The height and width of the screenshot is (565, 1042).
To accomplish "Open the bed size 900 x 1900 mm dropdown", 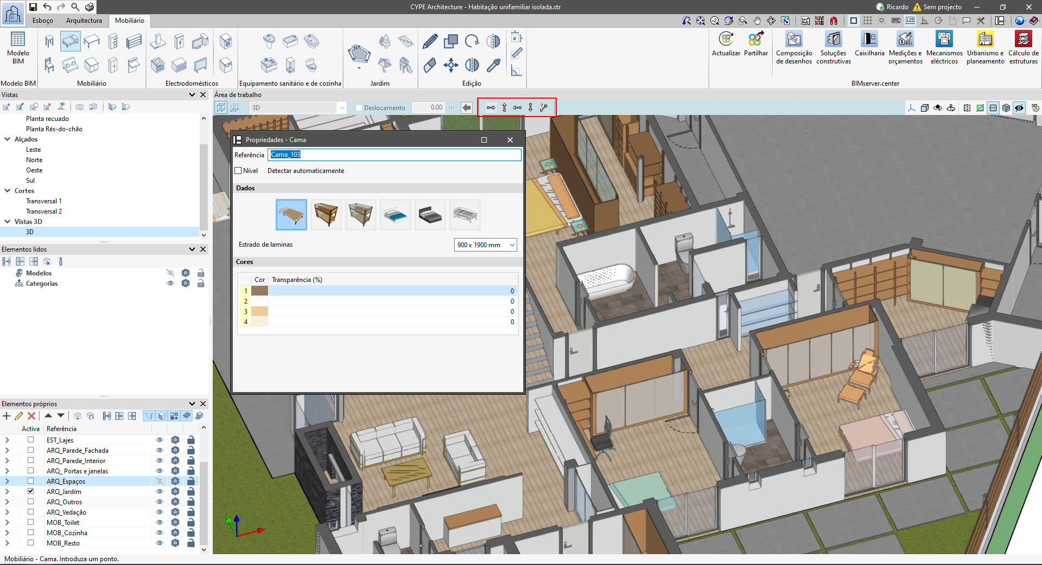I will (485, 245).
